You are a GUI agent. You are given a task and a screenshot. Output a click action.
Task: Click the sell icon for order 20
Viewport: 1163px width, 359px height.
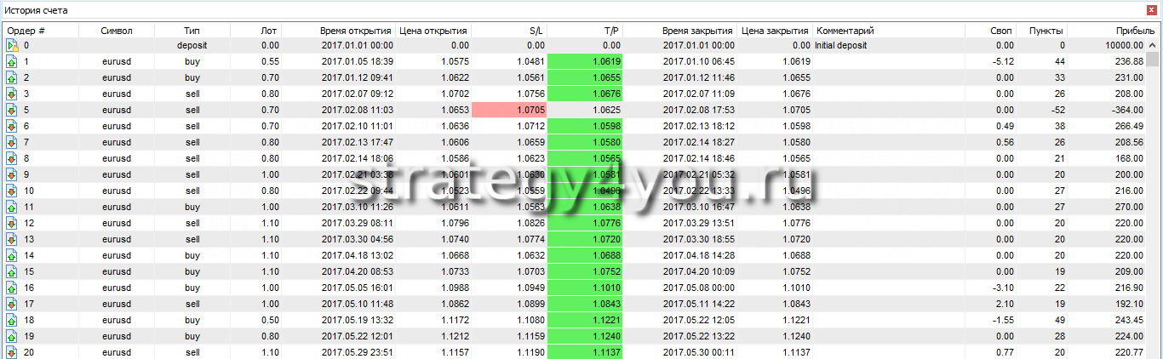(12, 352)
